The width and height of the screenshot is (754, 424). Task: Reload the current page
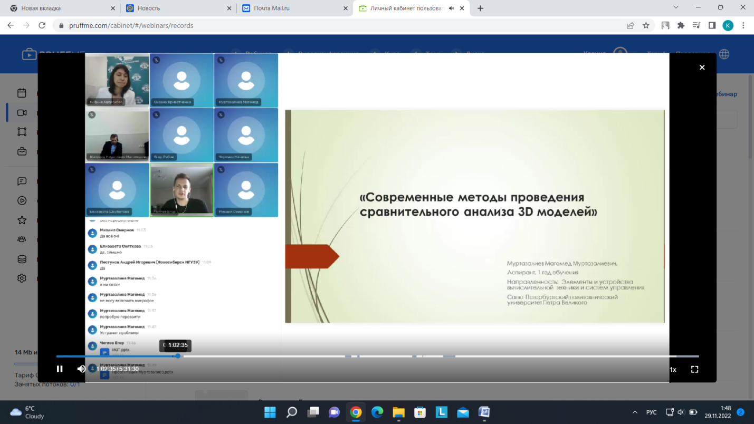tap(42, 25)
